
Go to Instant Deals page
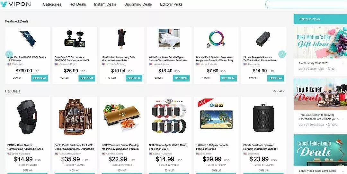pos(105,4)
